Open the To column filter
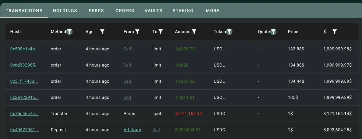Screen dimensions: 362x139 [x=161, y=32]
